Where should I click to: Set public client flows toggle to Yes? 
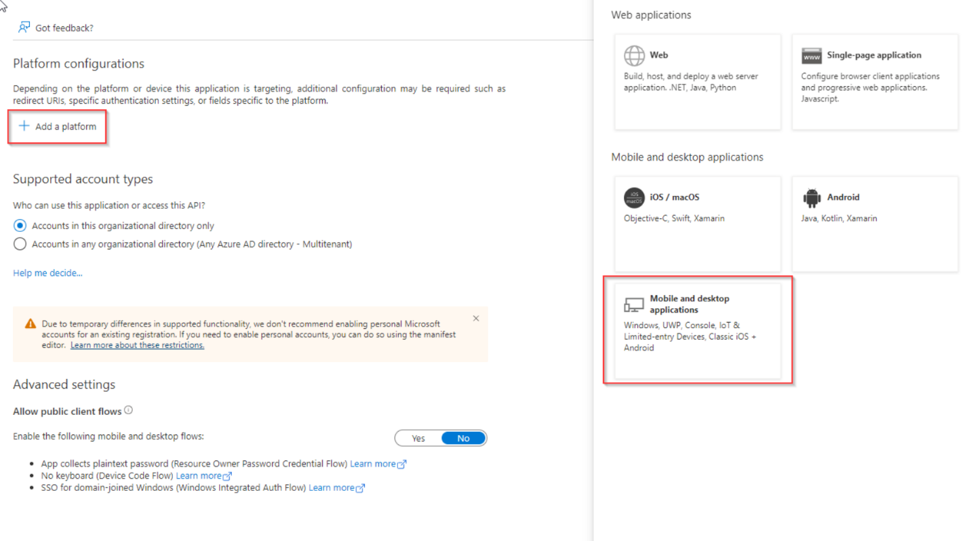[x=418, y=438]
